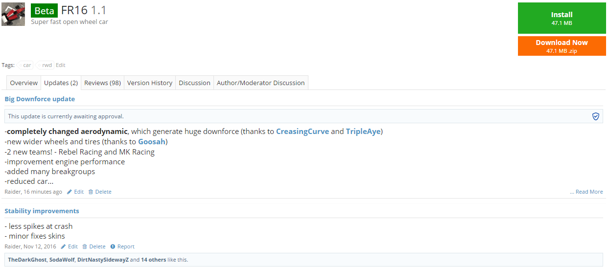Screen dimensions: 610x267
Task: Open TheDarkGhost's profile
Action: click(27, 260)
